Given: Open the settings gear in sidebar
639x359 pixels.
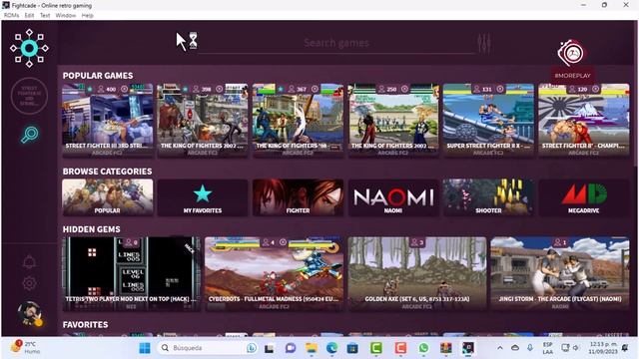Looking at the screenshot, I should click(x=29, y=283).
